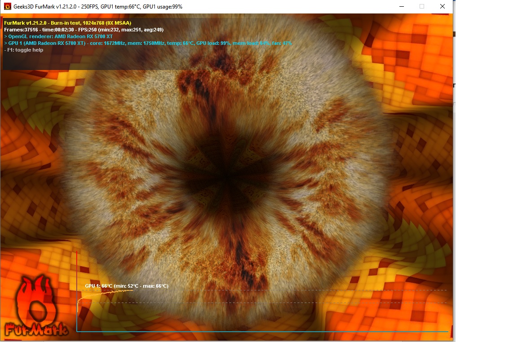Viewport: 517px width, 342px height.
Task: Click the 'F1: toggle help' hint
Action: 24,50
